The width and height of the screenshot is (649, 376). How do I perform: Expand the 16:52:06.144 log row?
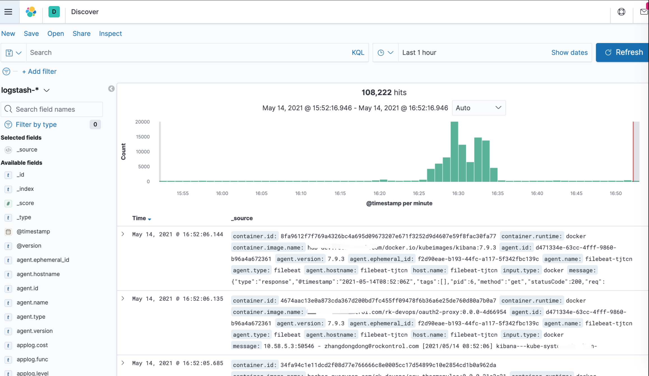point(123,234)
